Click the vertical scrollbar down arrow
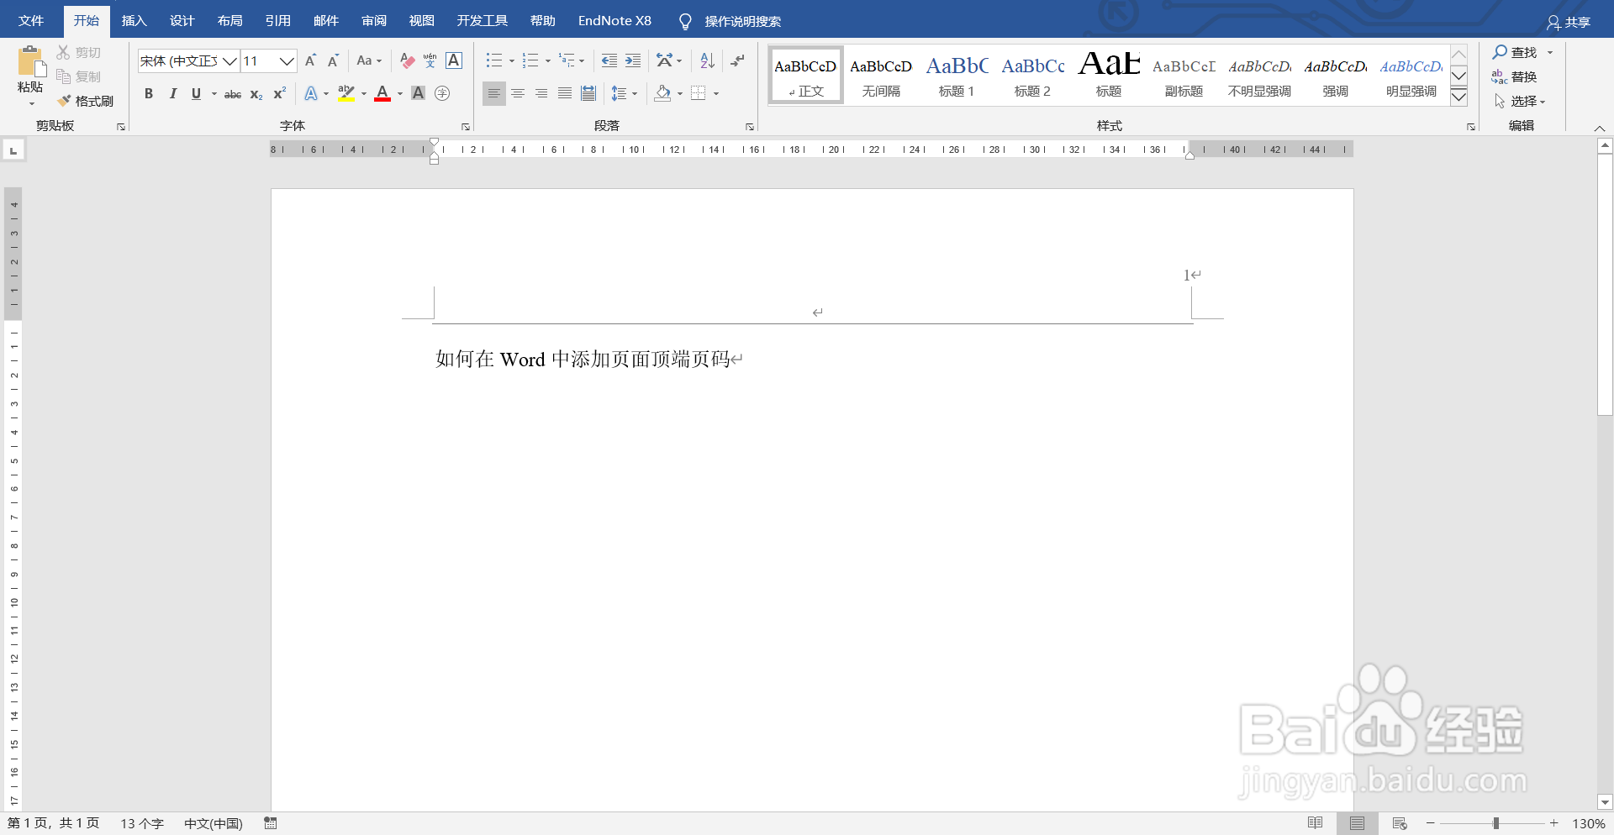Image resolution: width=1614 pixels, height=835 pixels. click(1606, 802)
